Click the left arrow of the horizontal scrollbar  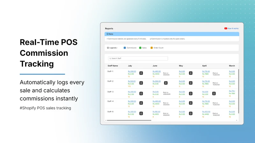tap(106, 120)
